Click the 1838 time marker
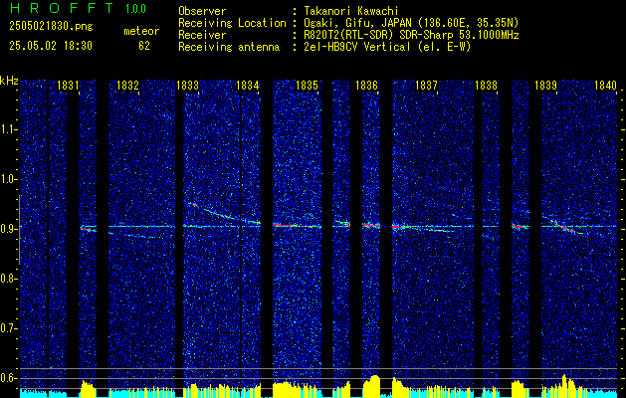The image size is (626, 398). pos(487,86)
